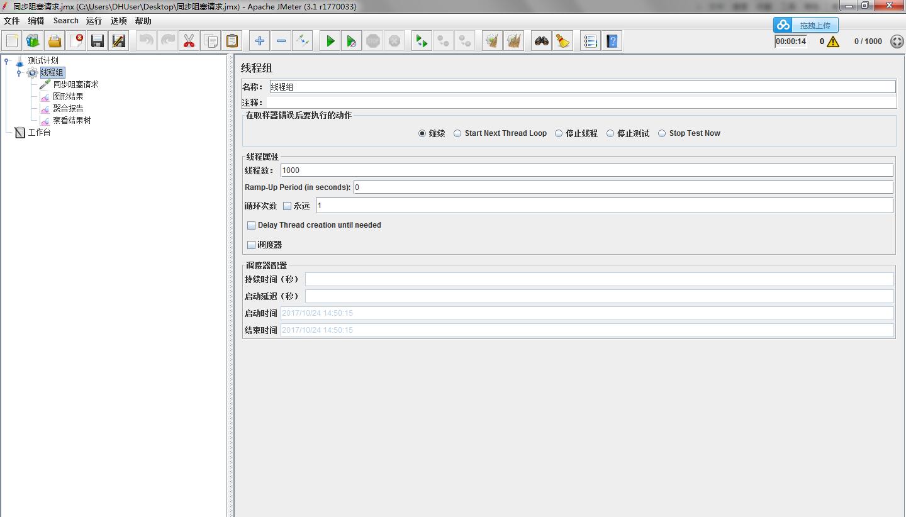
Task: Click the Save floppy disk icon
Action: pos(98,41)
